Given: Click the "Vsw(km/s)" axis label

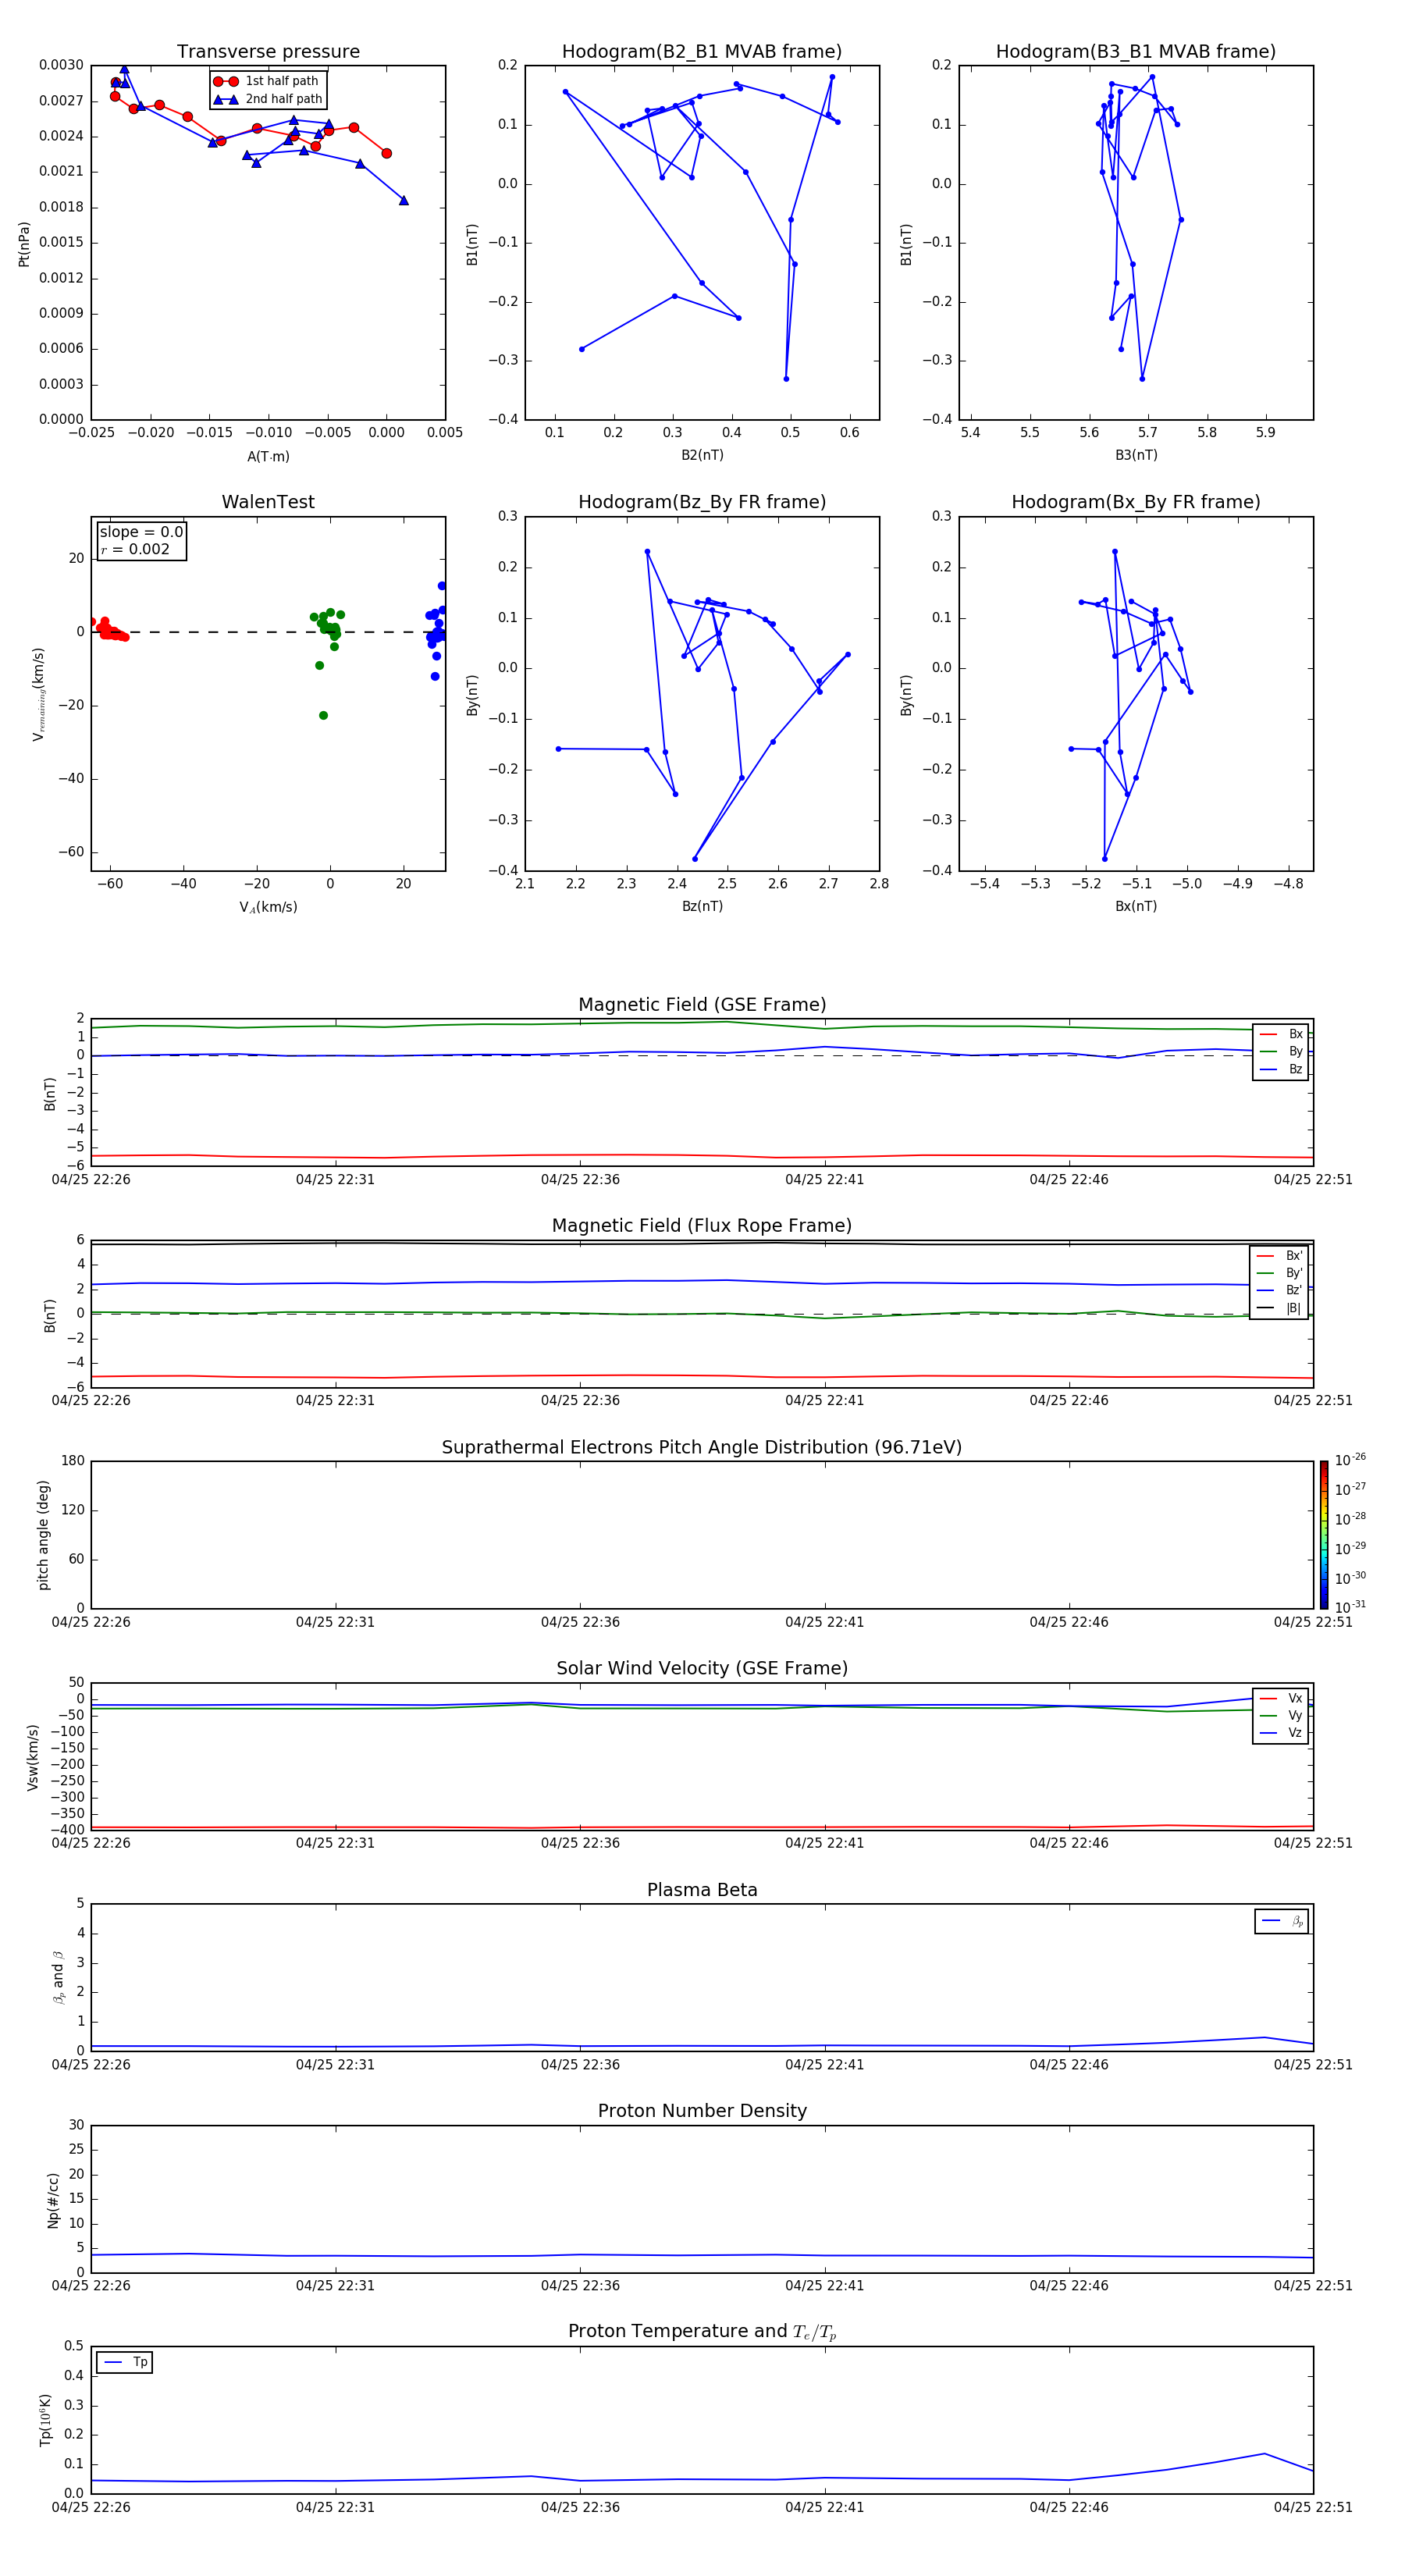Looking at the screenshot, I should click(x=32, y=1757).
